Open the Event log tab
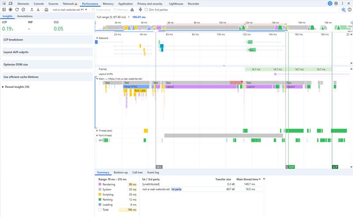 [153, 172]
